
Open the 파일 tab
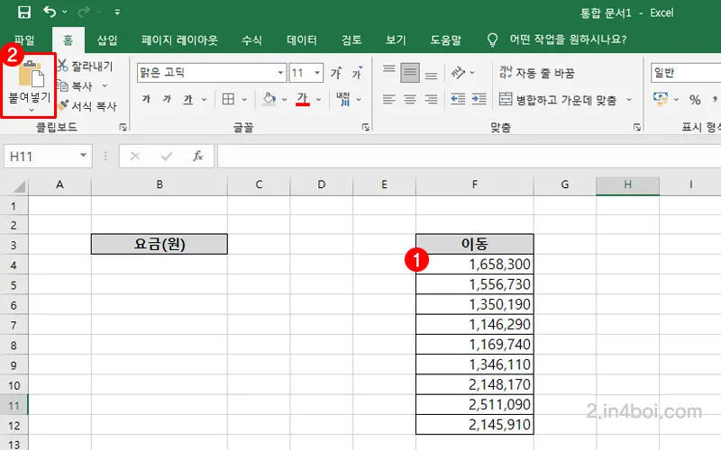pyautogui.click(x=24, y=40)
